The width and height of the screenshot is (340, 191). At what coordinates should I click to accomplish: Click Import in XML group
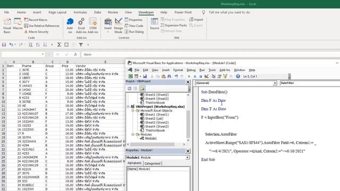click(x=196, y=20)
